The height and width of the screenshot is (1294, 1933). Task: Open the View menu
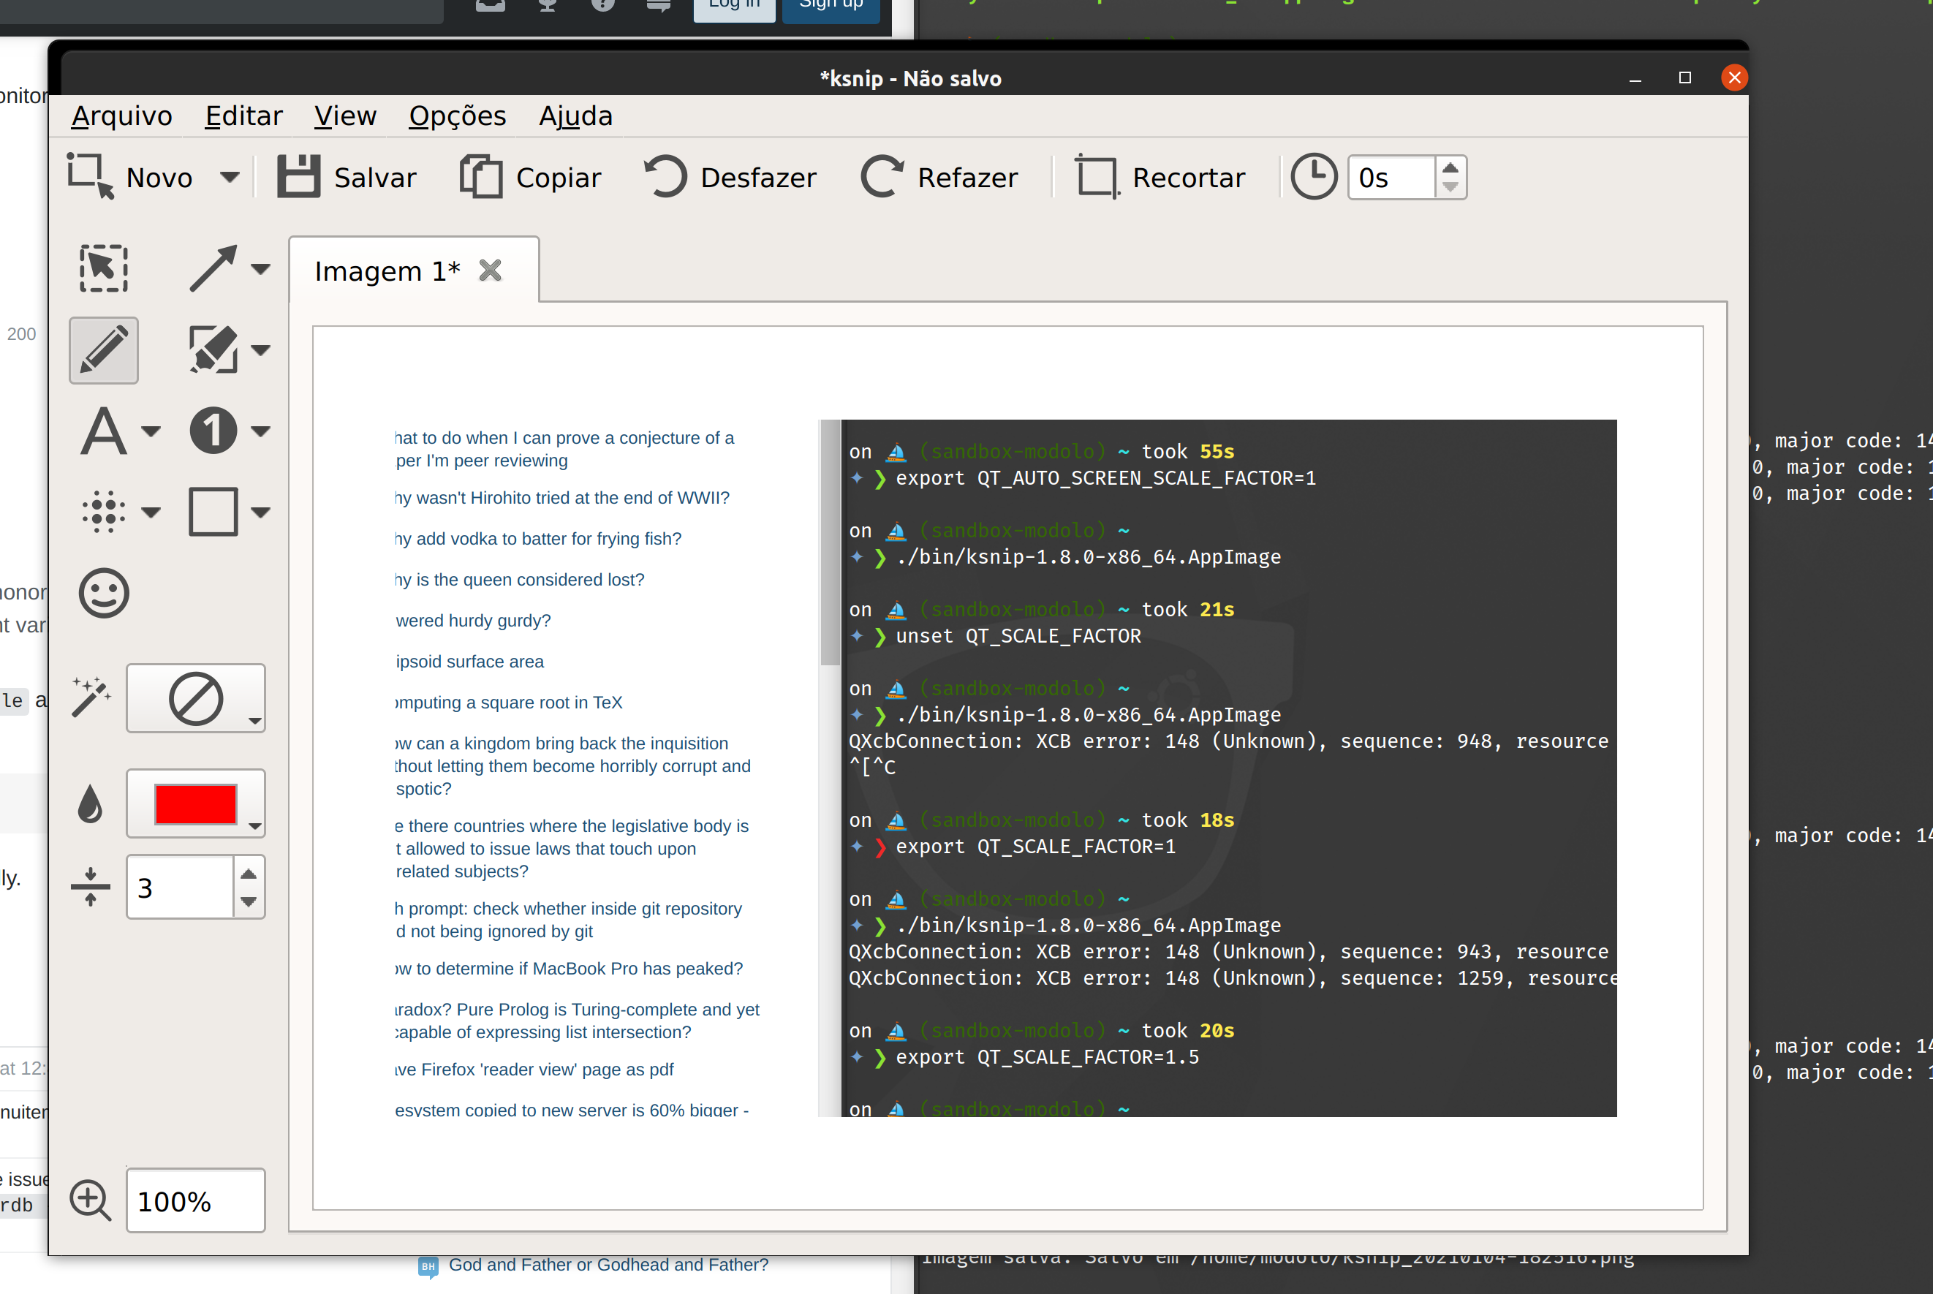click(x=345, y=116)
